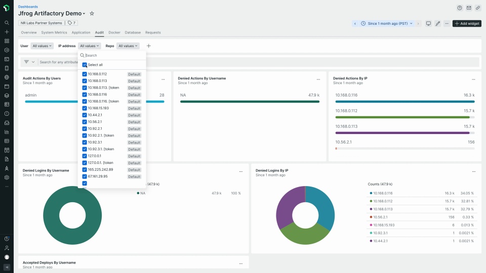The width and height of the screenshot is (486, 273).
Task: Favorite the dashboard with the star icon
Action: [x=92, y=13]
